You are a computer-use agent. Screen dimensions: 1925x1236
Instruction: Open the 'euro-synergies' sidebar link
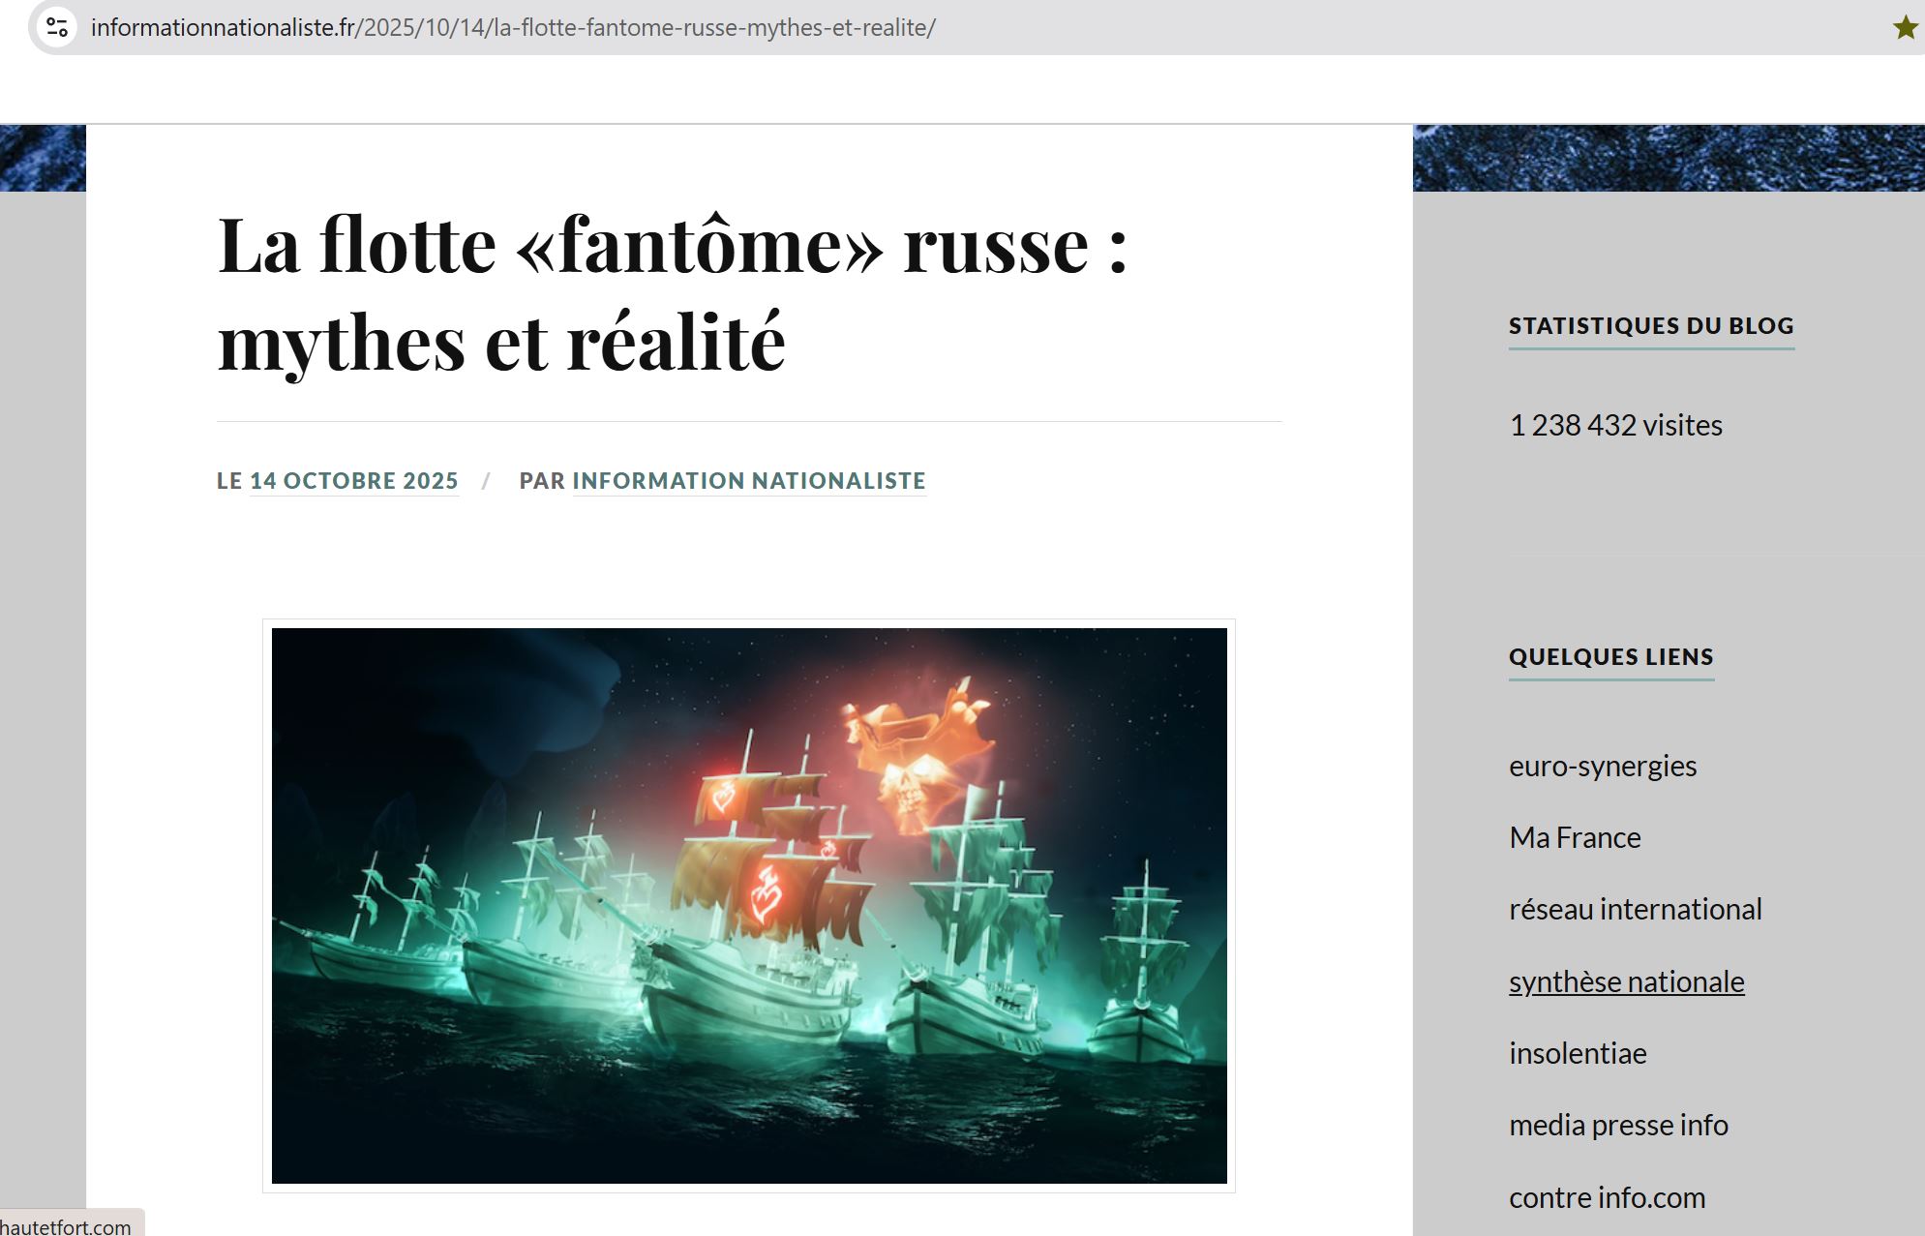(1602, 766)
